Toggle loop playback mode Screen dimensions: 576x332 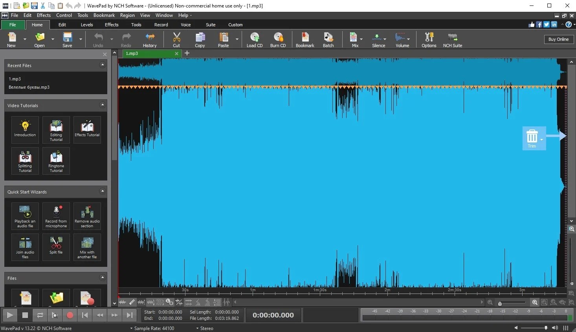click(40, 315)
